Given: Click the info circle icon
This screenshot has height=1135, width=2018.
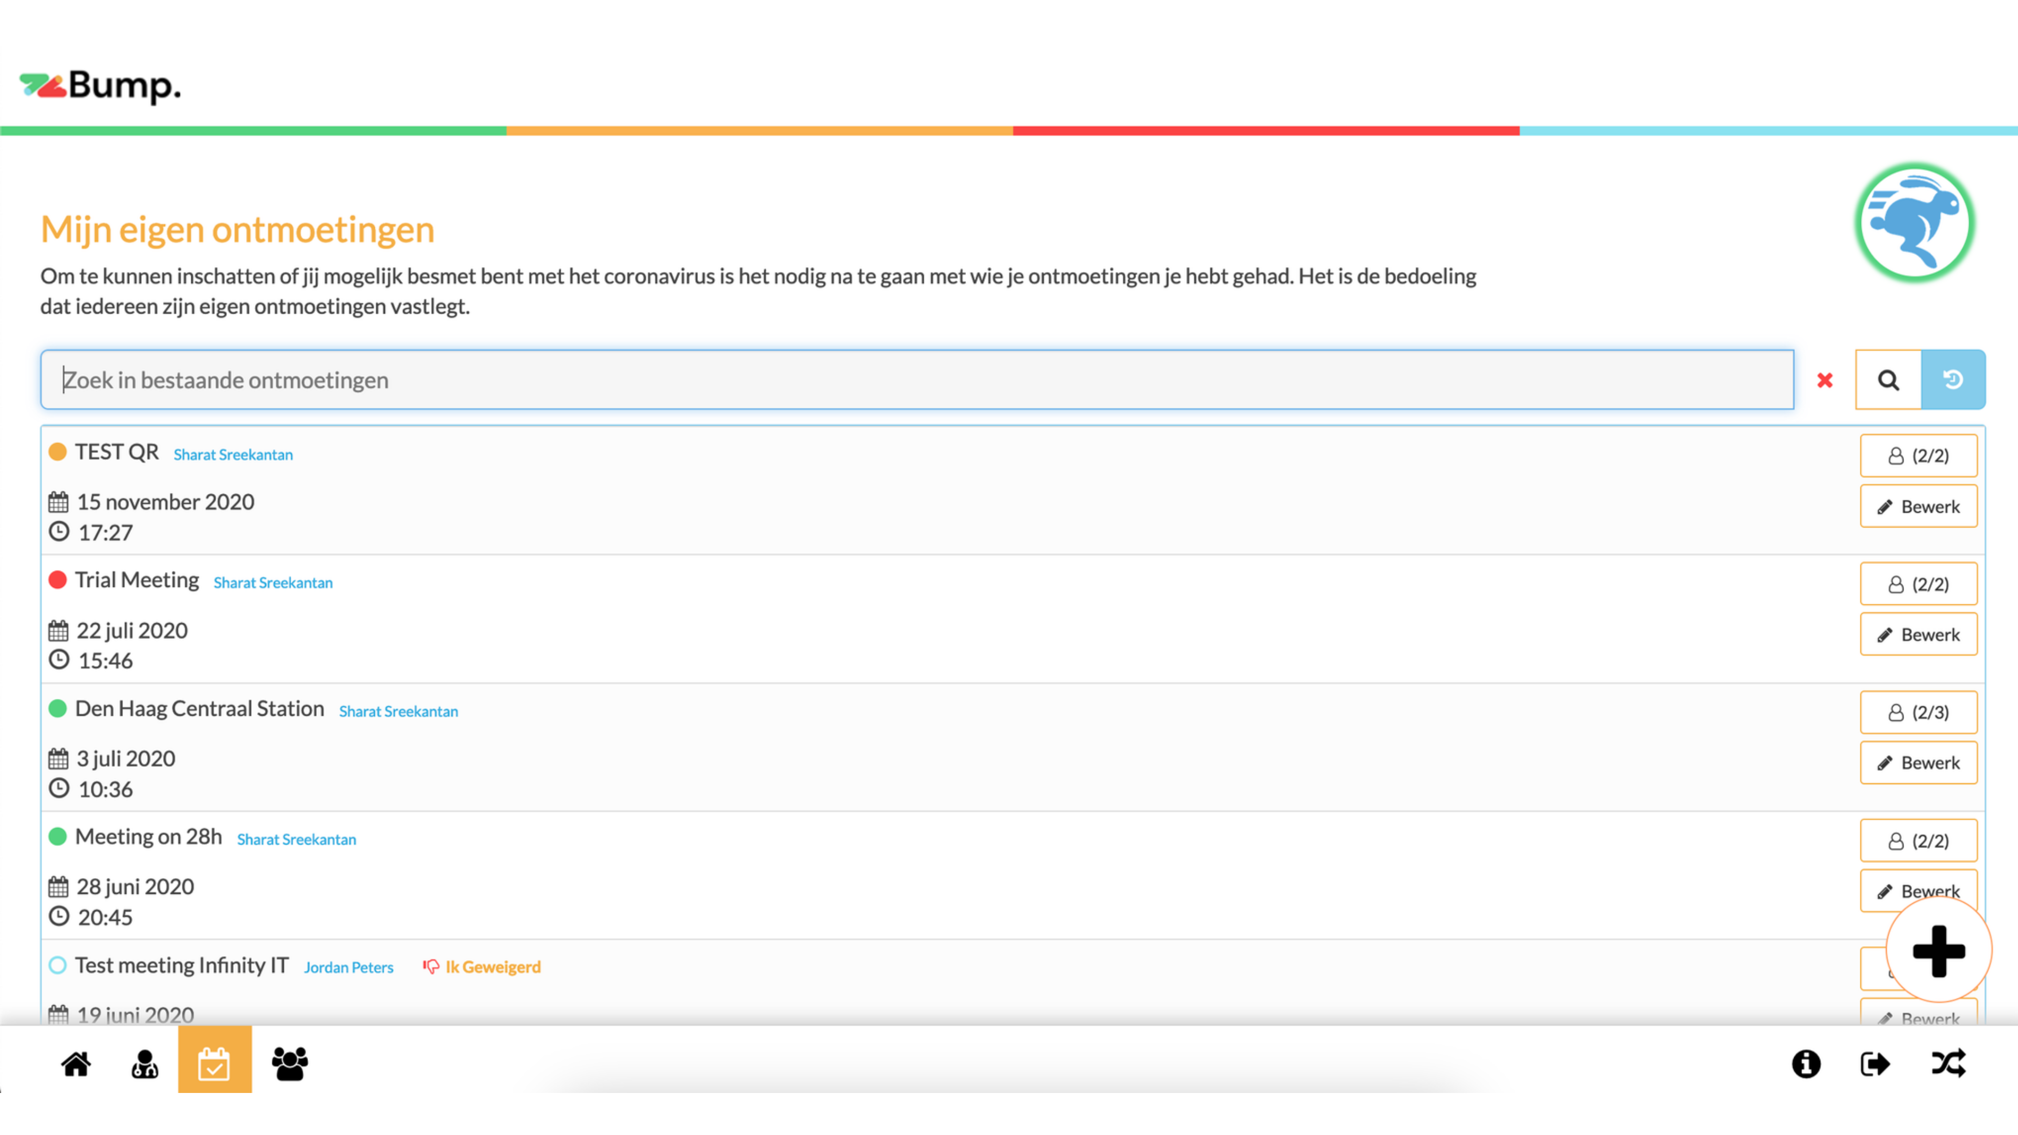Looking at the screenshot, I should point(1806,1063).
